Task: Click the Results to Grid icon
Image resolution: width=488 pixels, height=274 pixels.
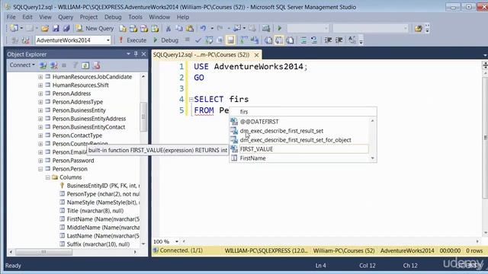Action: (x=279, y=40)
